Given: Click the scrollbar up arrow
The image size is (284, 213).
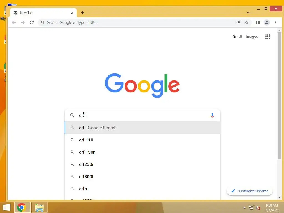Looking at the screenshot, I should (279, 30).
